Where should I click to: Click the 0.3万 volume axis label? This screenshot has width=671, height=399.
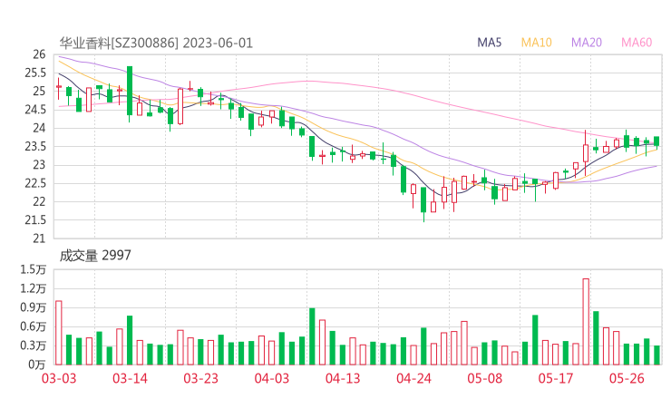(x=33, y=345)
